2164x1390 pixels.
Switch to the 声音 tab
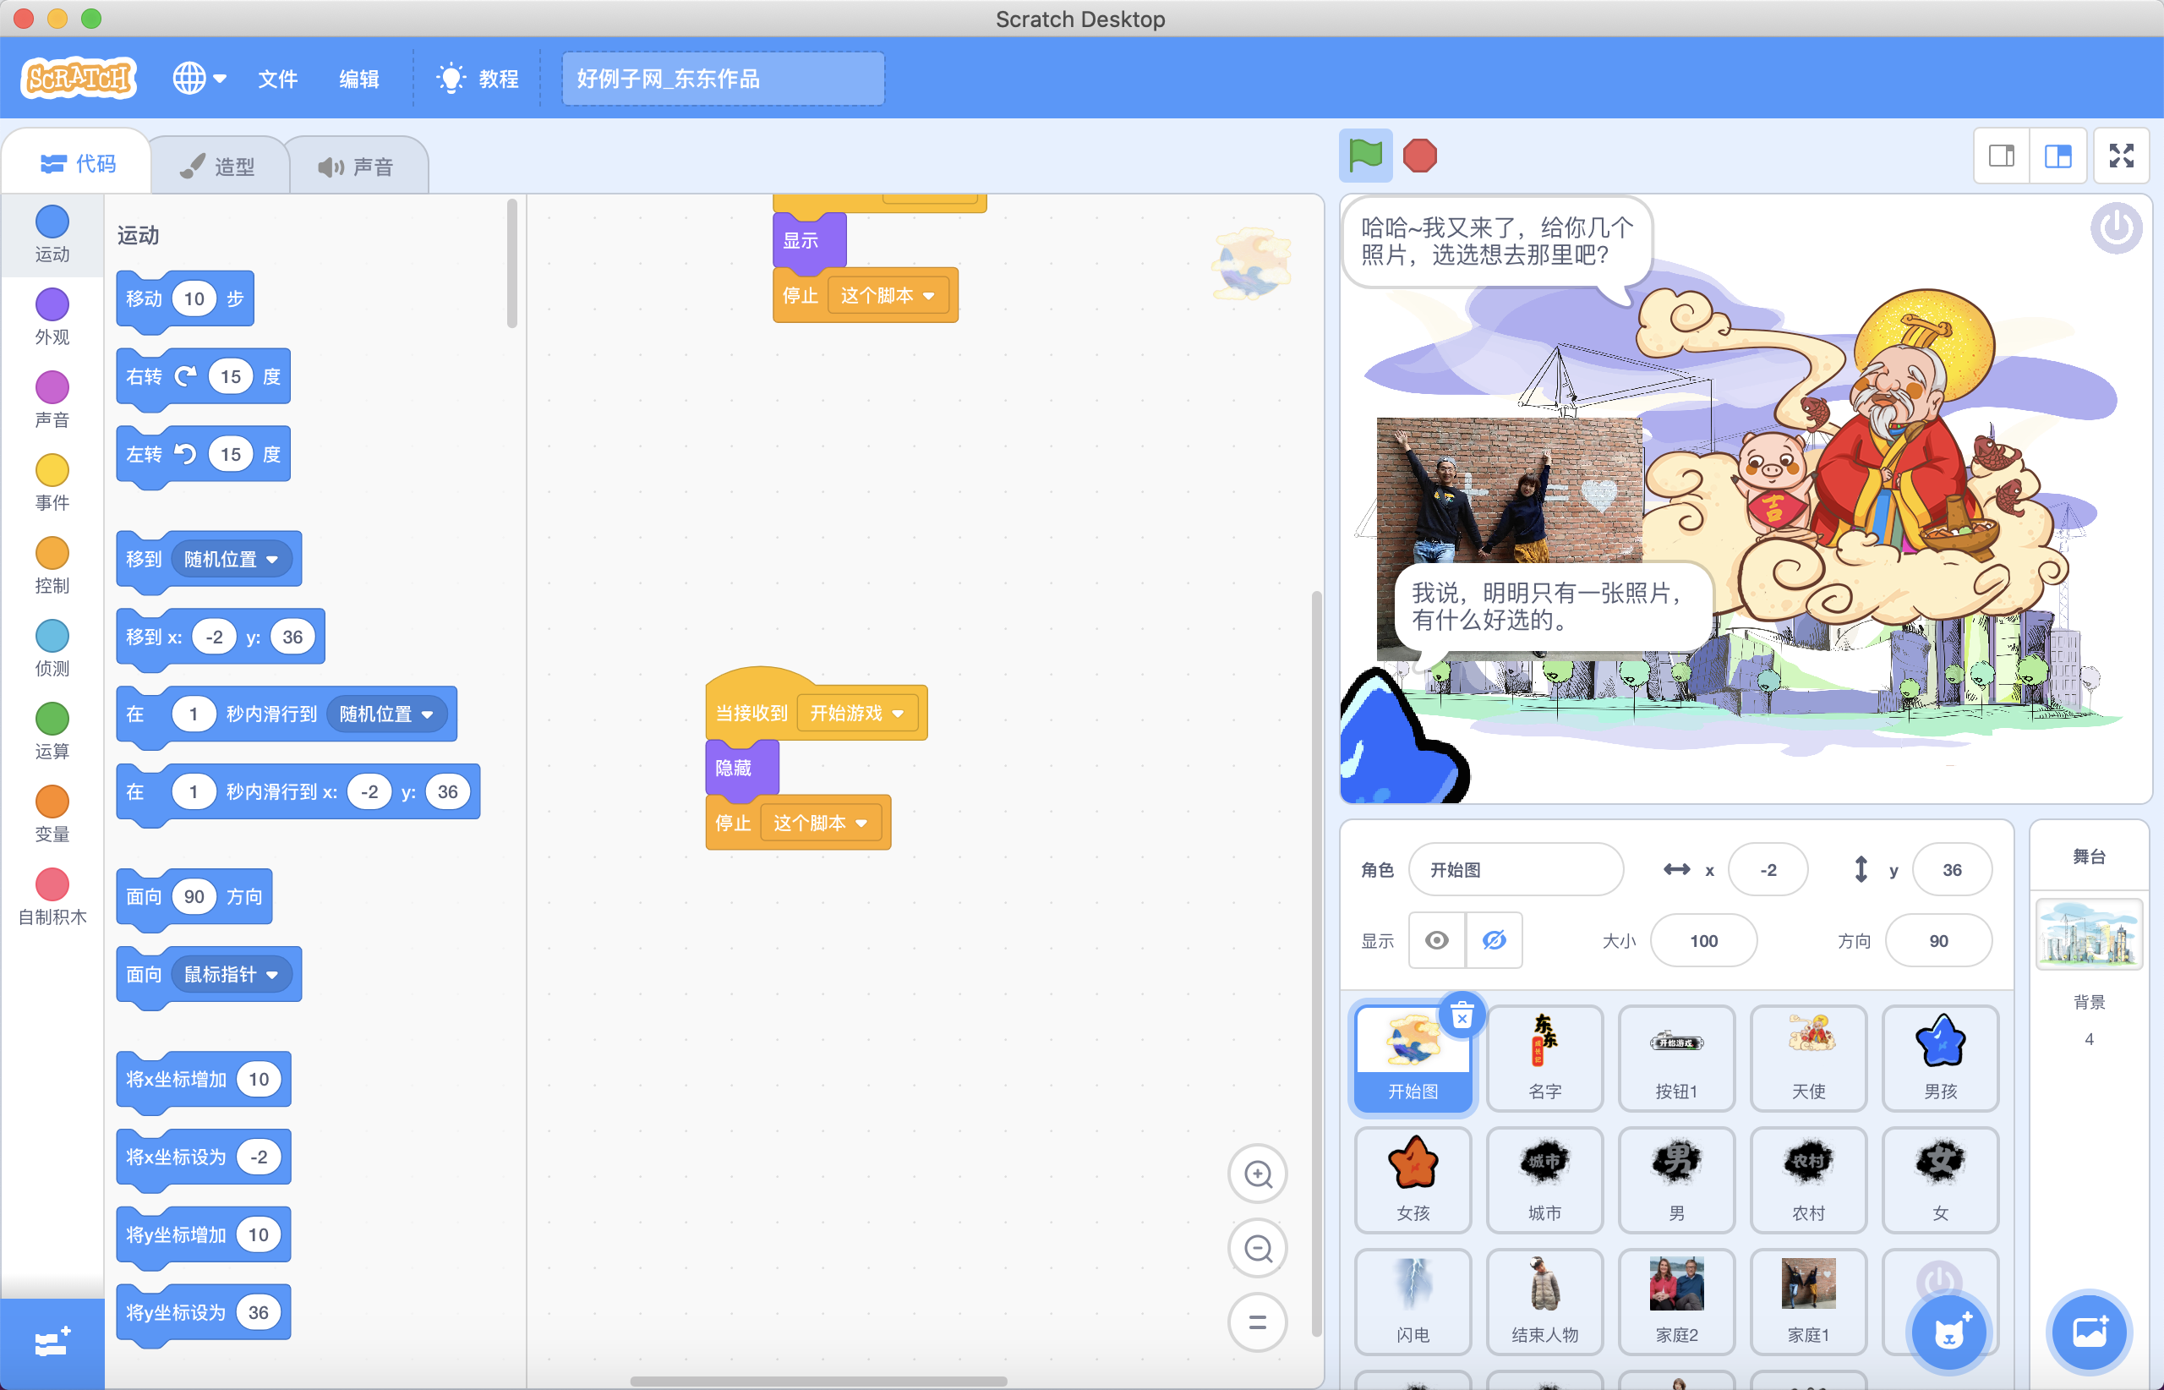click(x=358, y=166)
